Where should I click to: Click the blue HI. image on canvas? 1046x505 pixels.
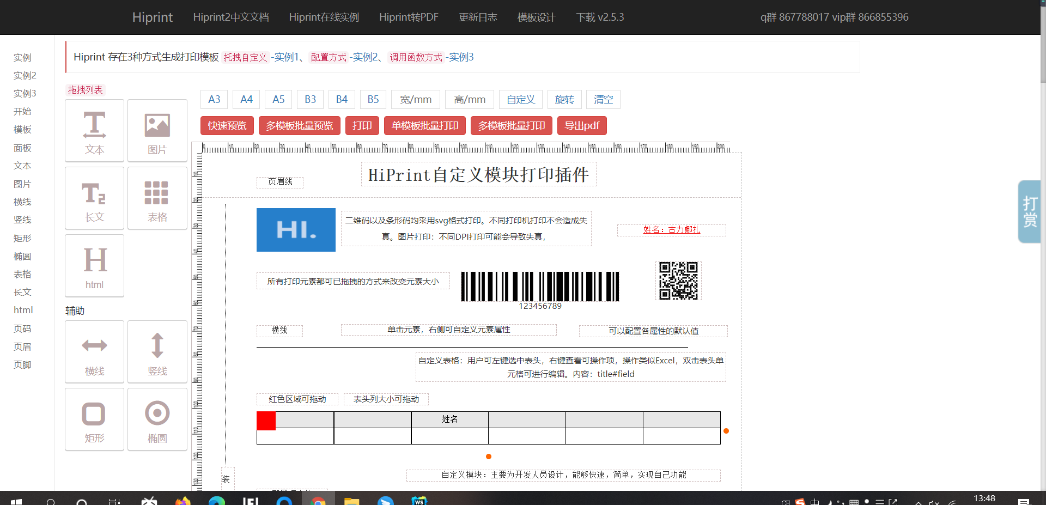pos(296,230)
